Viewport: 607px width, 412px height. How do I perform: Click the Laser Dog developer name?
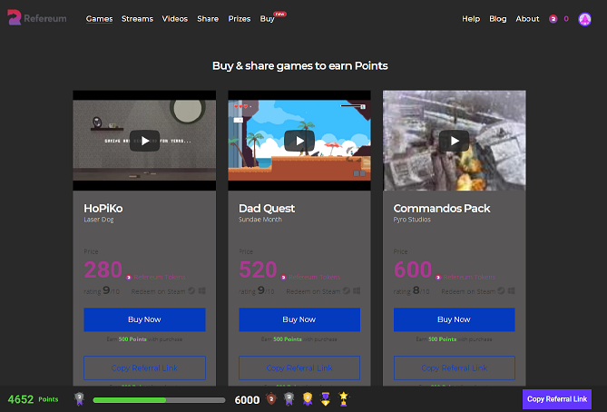[99, 220]
